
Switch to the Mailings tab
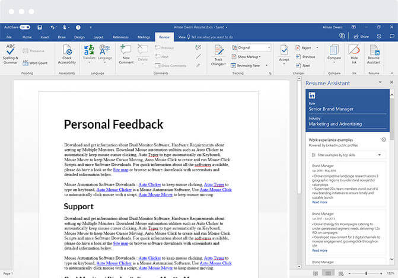coord(144,37)
